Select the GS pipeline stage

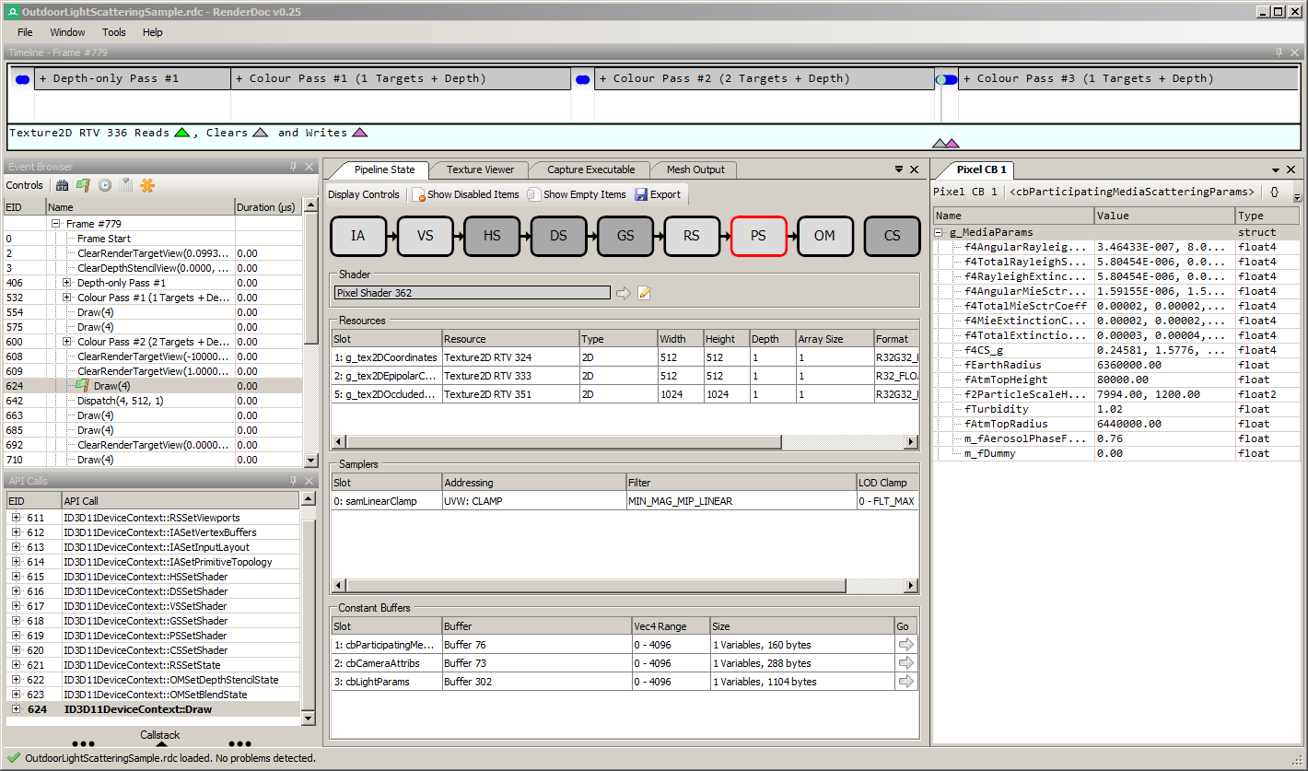click(x=625, y=236)
